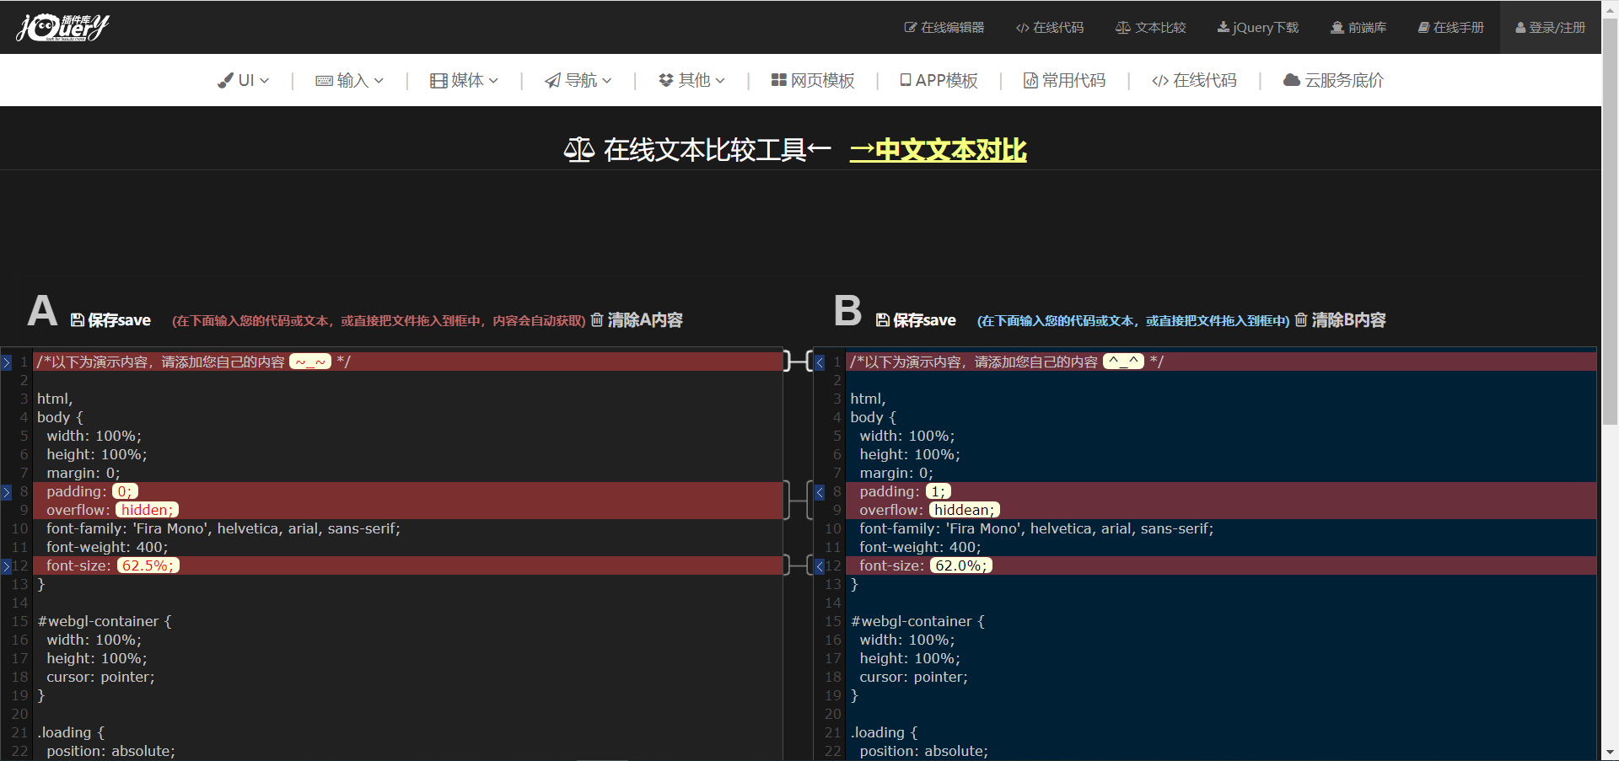Expand the UI dropdown menu
The image size is (1619, 761).
244,80
